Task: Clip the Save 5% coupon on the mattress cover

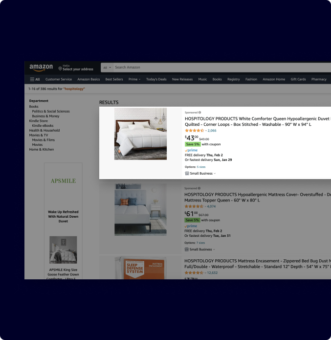Action: pyautogui.click(x=192, y=220)
